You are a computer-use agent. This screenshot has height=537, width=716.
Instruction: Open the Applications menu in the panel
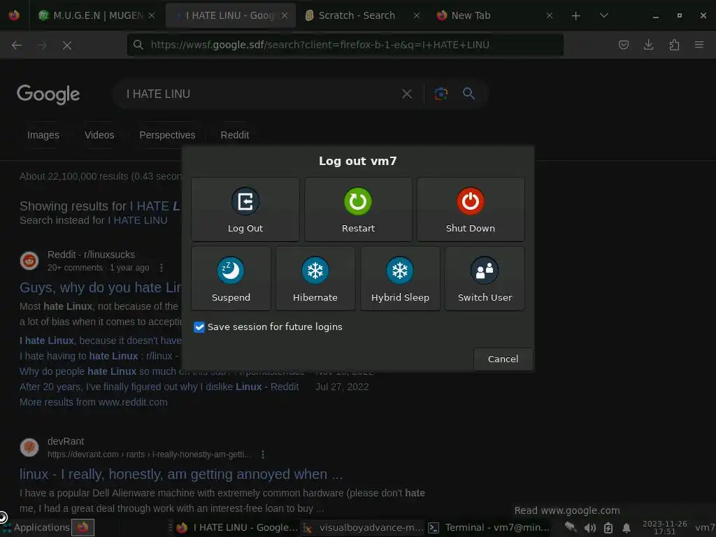coord(36,527)
